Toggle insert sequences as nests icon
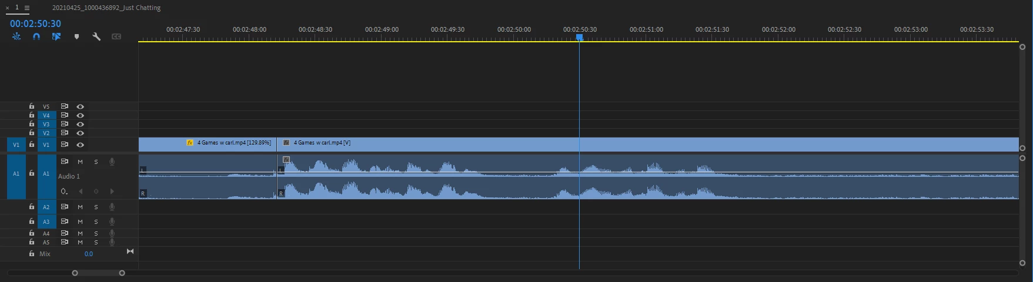The width and height of the screenshot is (1033, 282). (16, 36)
